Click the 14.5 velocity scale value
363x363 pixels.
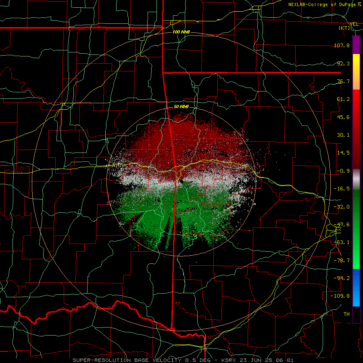pyautogui.click(x=343, y=153)
